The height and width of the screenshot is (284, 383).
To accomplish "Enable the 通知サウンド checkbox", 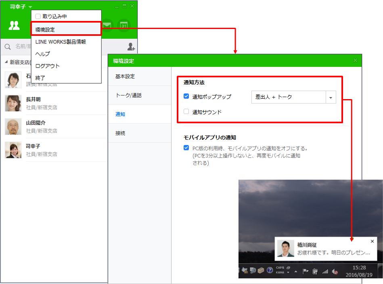I will coord(186,112).
